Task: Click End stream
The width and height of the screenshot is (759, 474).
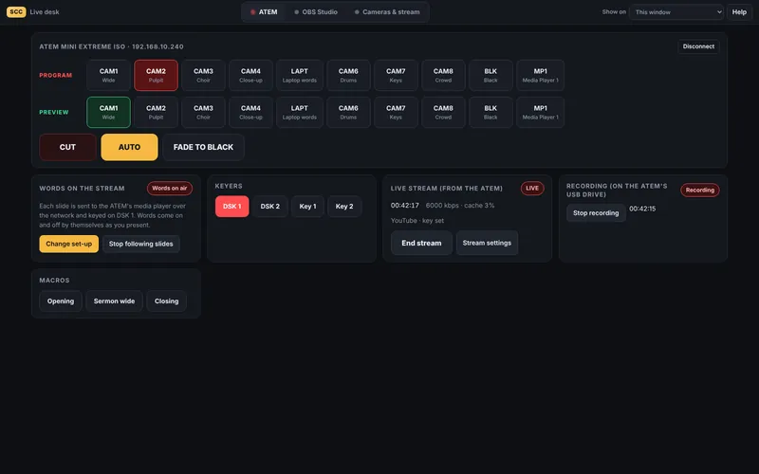Action: (421, 243)
